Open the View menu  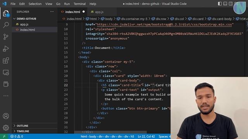pos(49,4)
